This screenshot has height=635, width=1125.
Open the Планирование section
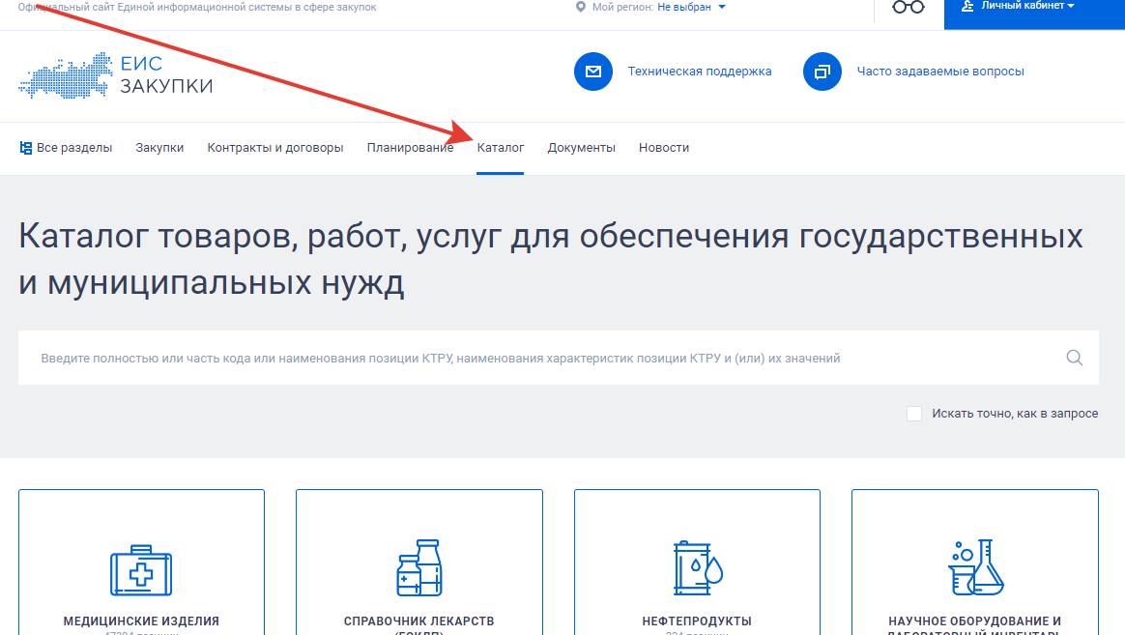[x=410, y=147]
